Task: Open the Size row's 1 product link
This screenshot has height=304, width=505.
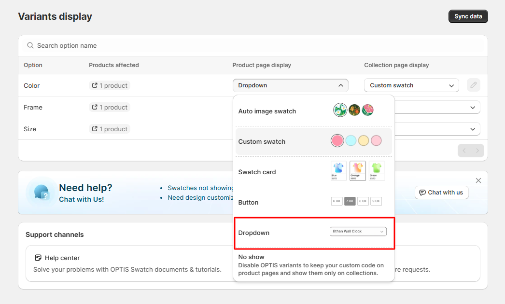Action: point(110,129)
